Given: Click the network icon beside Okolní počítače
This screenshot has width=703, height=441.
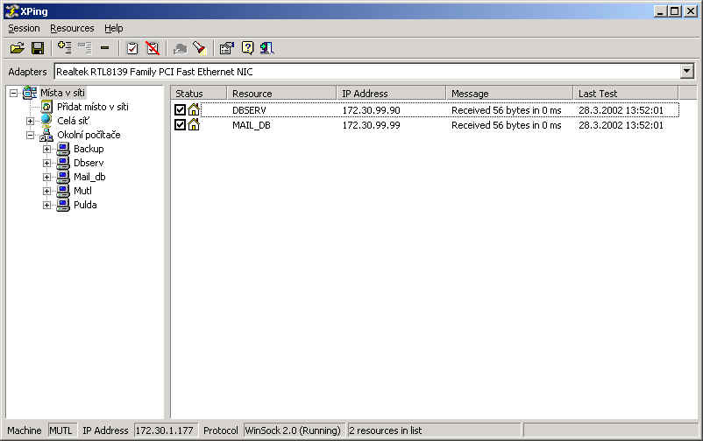Looking at the screenshot, I should [x=46, y=135].
